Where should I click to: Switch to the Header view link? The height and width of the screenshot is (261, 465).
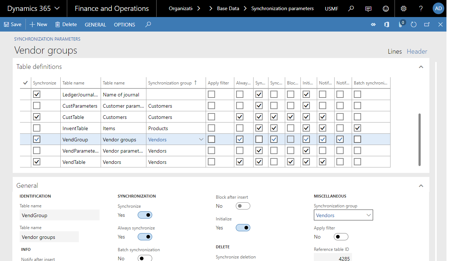click(417, 51)
